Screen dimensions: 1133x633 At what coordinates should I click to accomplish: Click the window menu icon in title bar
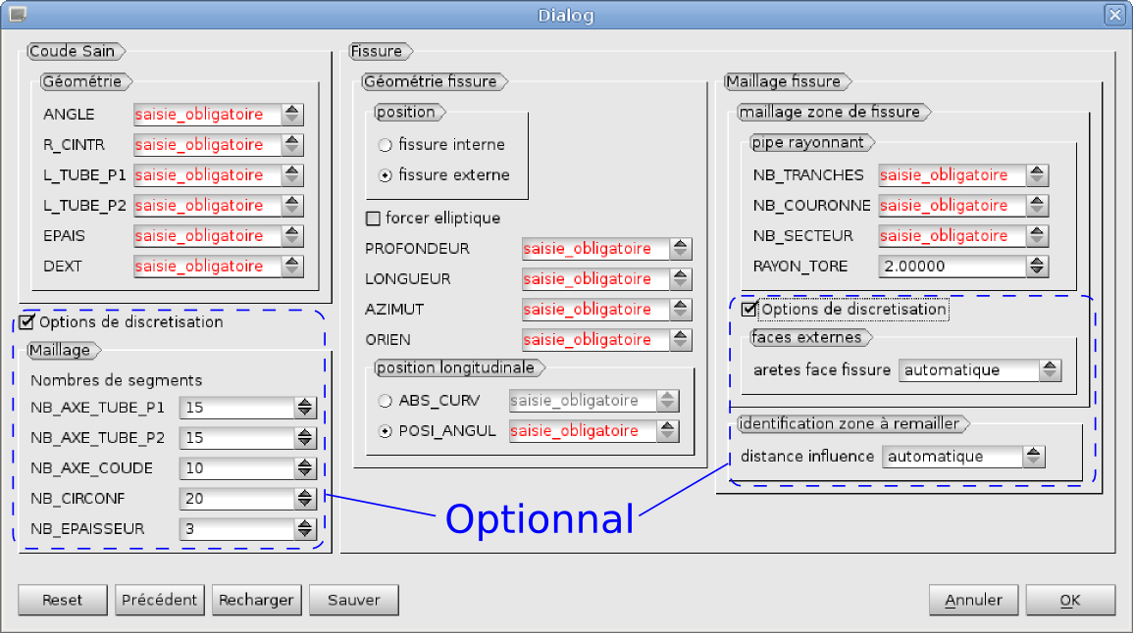[x=17, y=15]
